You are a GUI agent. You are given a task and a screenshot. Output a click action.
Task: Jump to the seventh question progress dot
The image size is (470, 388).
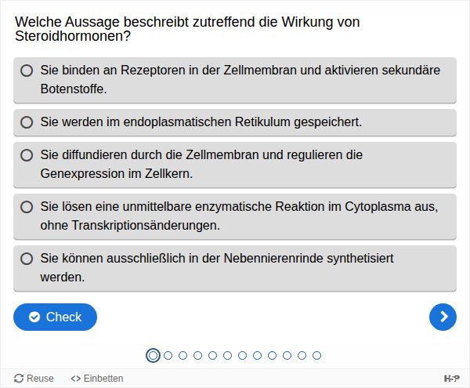click(242, 355)
